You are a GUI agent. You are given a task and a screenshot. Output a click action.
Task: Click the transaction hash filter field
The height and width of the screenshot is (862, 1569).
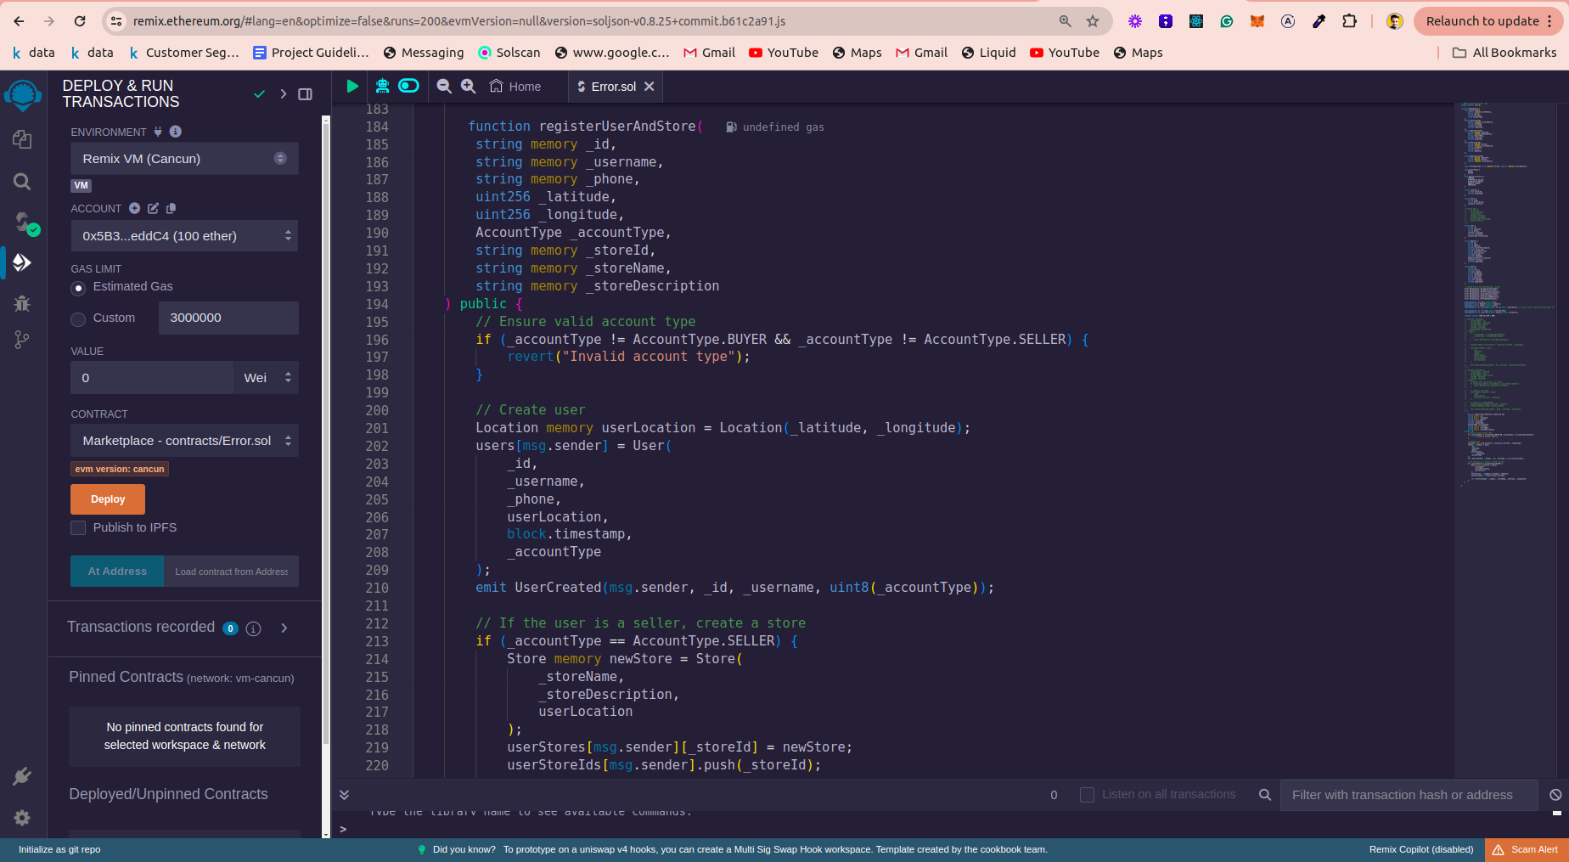[1409, 795]
